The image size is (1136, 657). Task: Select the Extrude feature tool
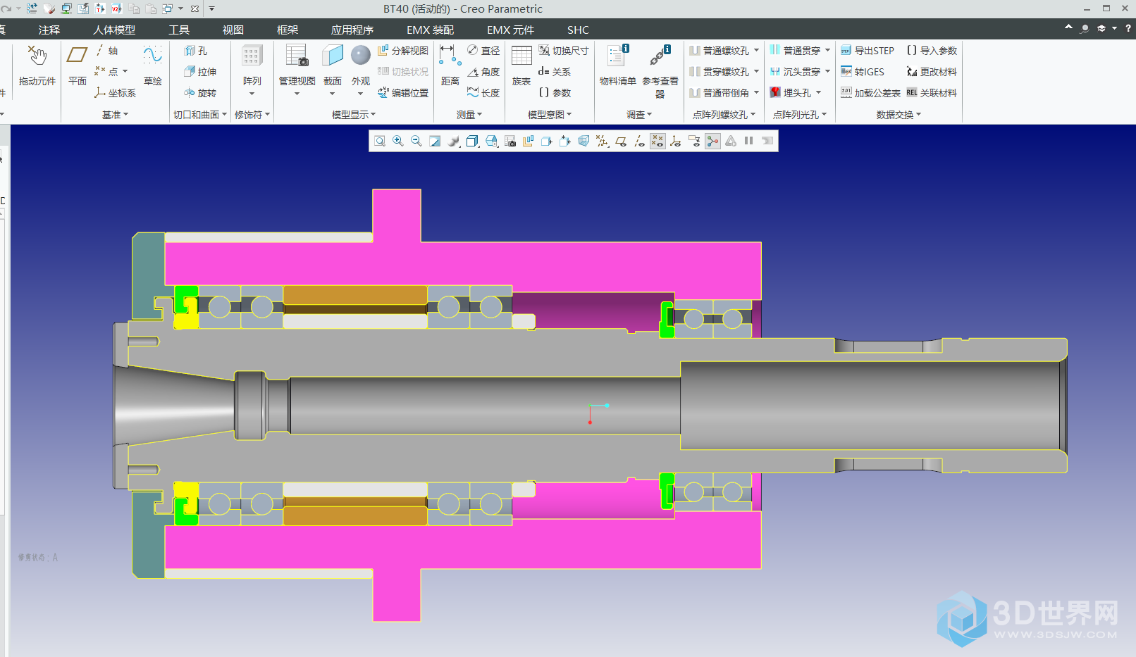(200, 72)
